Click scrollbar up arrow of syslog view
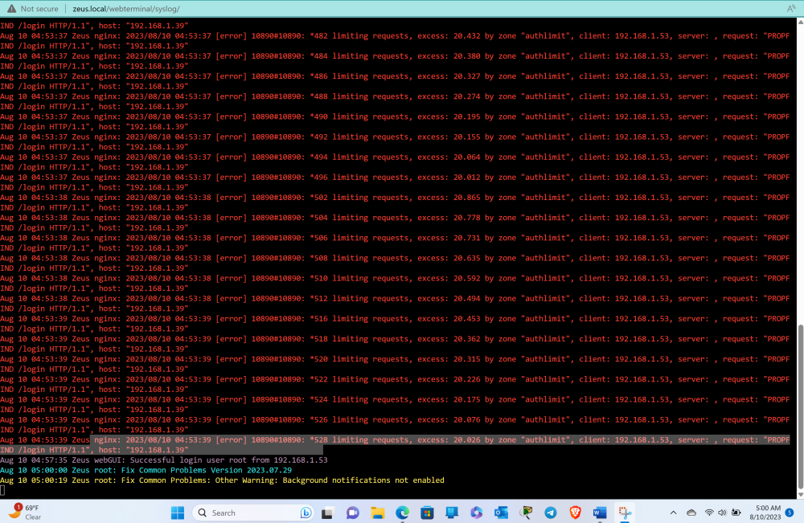804x523 pixels. (x=800, y=22)
